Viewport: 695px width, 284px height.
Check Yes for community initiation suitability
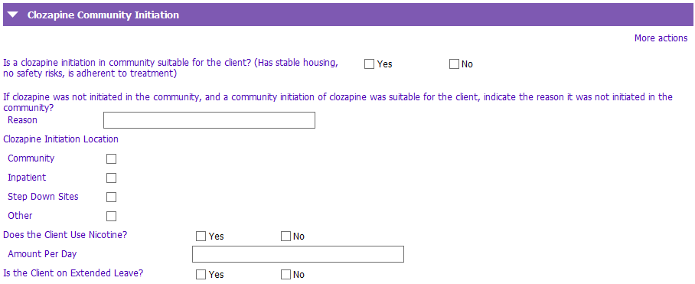click(x=369, y=64)
